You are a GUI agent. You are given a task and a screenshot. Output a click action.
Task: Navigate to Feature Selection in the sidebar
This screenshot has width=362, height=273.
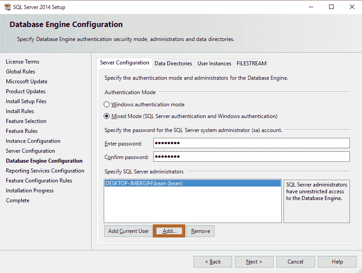[26, 121]
